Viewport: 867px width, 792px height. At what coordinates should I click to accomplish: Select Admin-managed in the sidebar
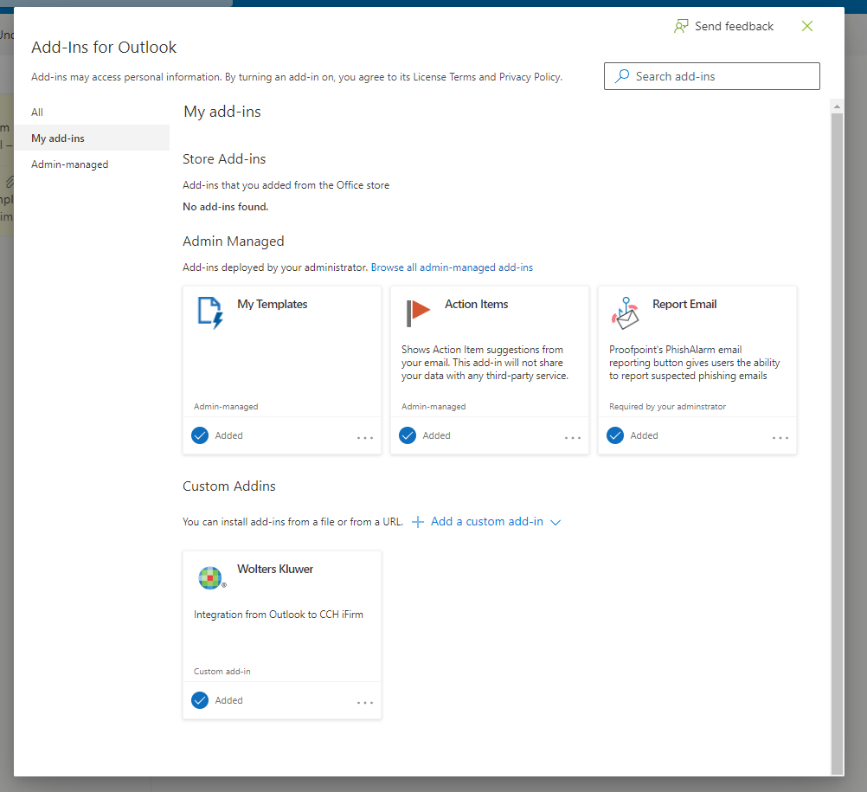pyautogui.click(x=69, y=164)
